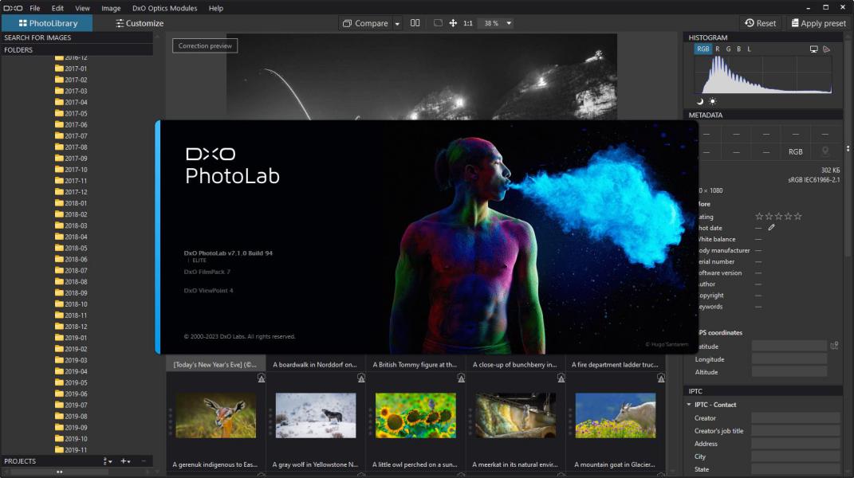Image resolution: width=854 pixels, height=478 pixels.
Task: Show L luminance channel in histogram
Action: coord(749,49)
